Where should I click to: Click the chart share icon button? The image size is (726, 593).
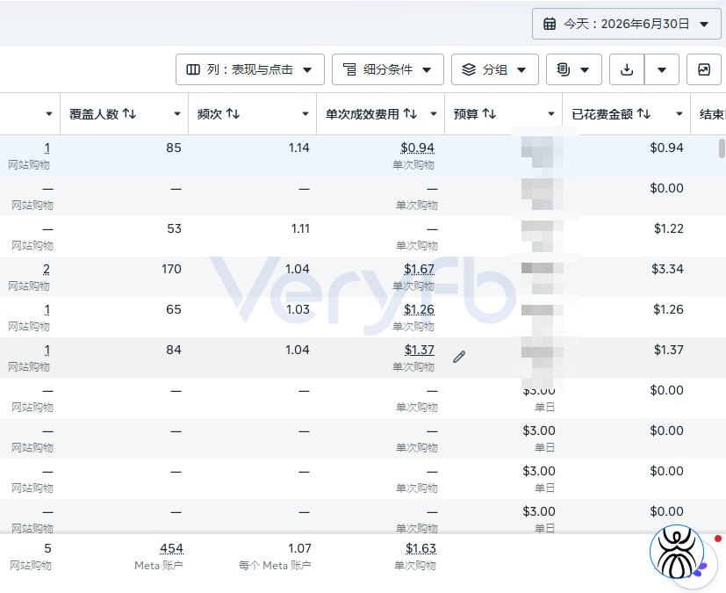pos(704,69)
